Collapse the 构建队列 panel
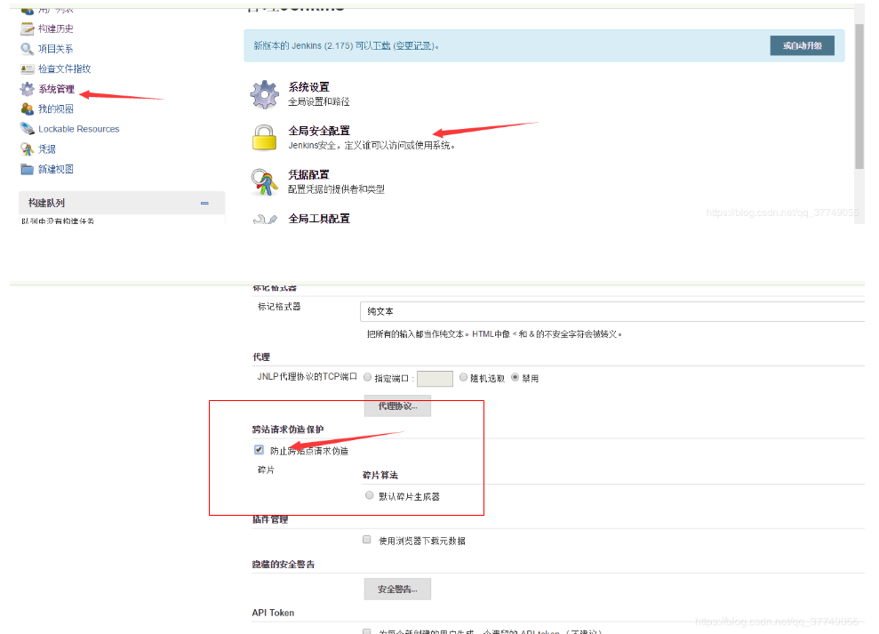This screenshot has width=879, height=634. click(x=204, y=203)
